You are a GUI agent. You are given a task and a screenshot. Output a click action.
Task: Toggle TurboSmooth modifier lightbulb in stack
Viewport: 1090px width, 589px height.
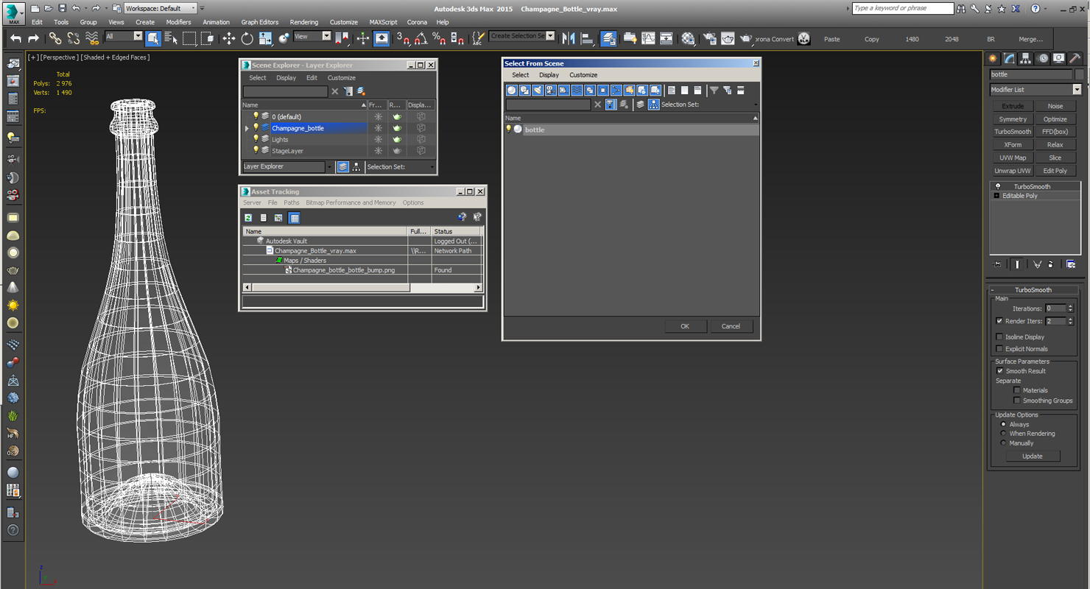coord(998,186)
